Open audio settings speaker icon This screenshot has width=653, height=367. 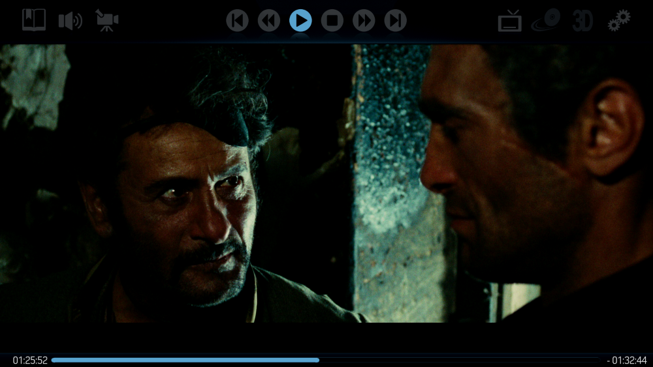coord(70,21)
